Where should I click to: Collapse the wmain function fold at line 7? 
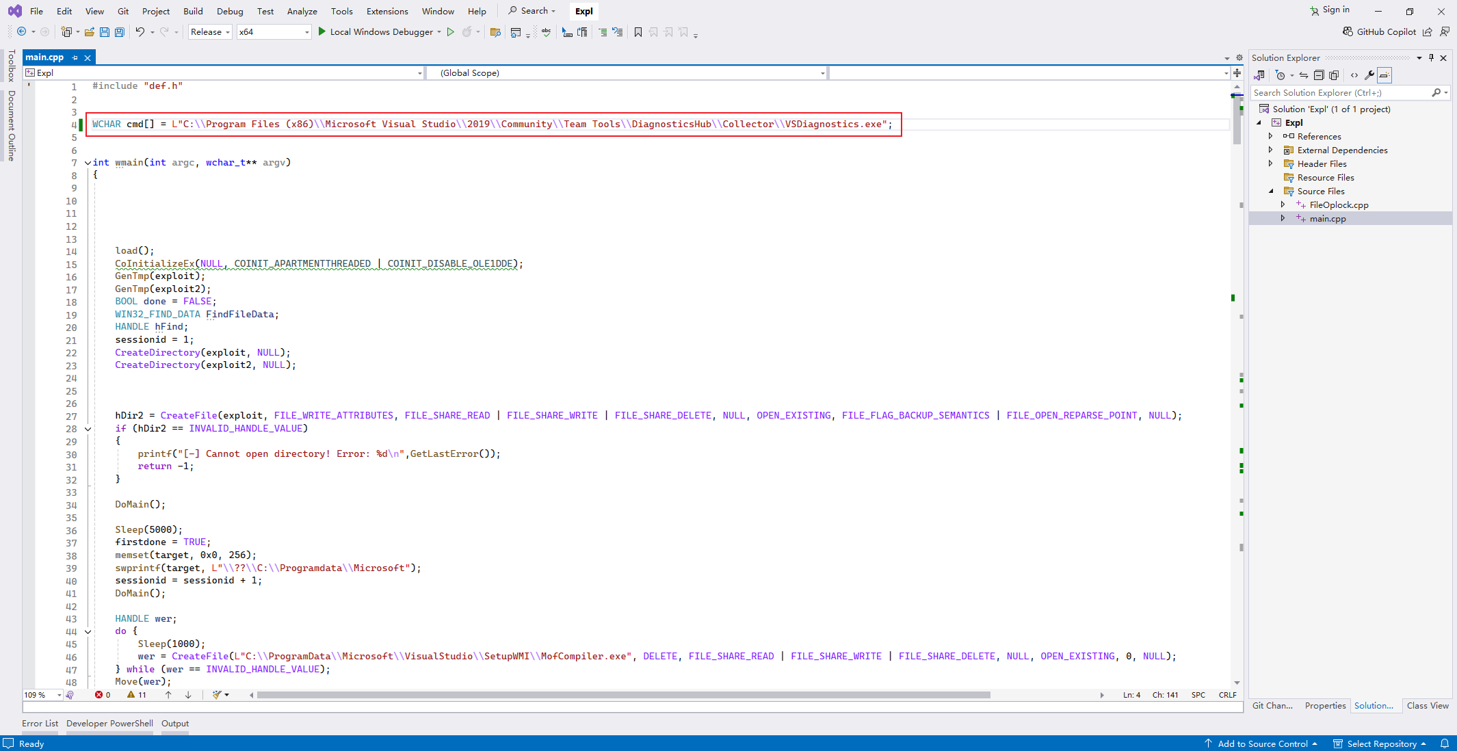88,163
